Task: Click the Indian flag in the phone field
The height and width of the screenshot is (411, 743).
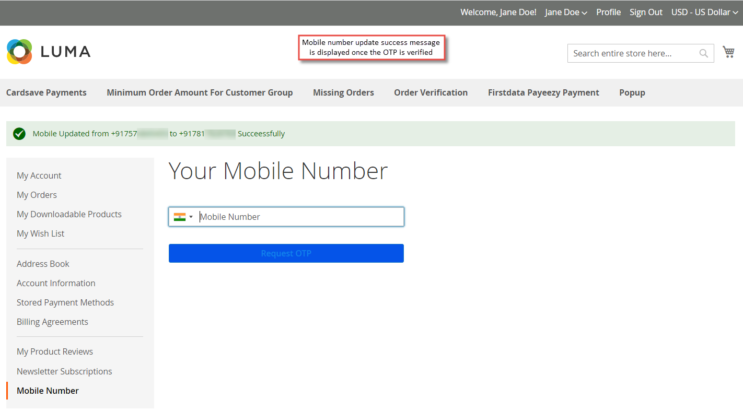Action: point(179,216)
